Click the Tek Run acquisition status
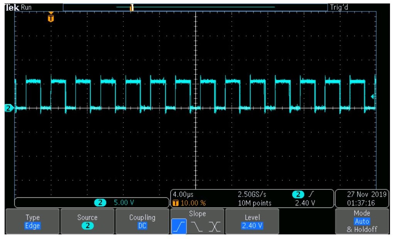The height and width of the screenshot is (239, 395). pyautogui.click(x=18, y=7)
